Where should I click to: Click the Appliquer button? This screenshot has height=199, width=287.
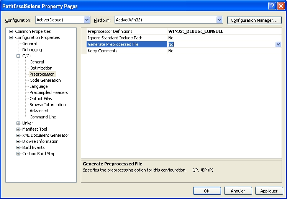pyautogui.click(x=269, y=191)
